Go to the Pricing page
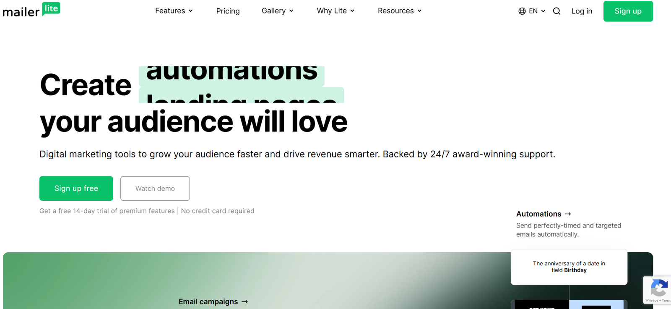Image resolution: width=671 pixels, height=309 pixels. click(x=228, y=11)
